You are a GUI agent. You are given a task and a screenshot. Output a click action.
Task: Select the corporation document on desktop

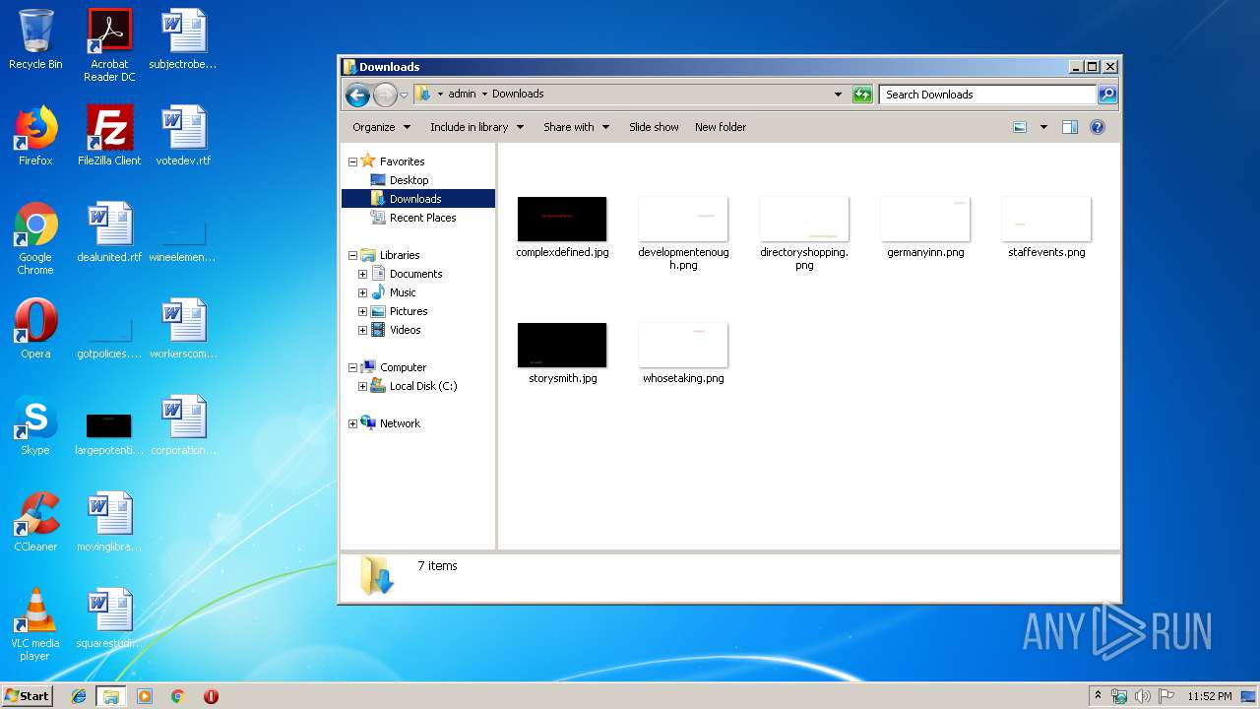183,425
